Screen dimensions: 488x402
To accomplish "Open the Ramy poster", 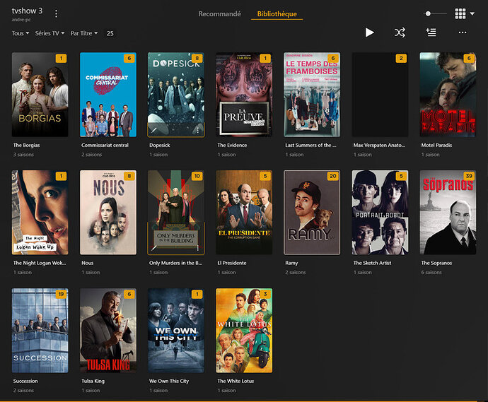I will (x=312, y=213).
